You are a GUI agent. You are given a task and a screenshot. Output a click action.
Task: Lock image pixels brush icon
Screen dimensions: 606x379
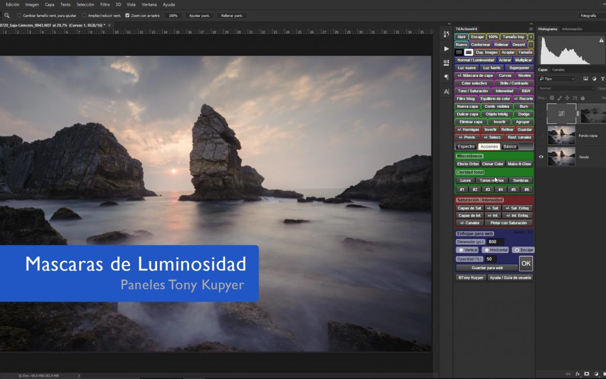559,98
